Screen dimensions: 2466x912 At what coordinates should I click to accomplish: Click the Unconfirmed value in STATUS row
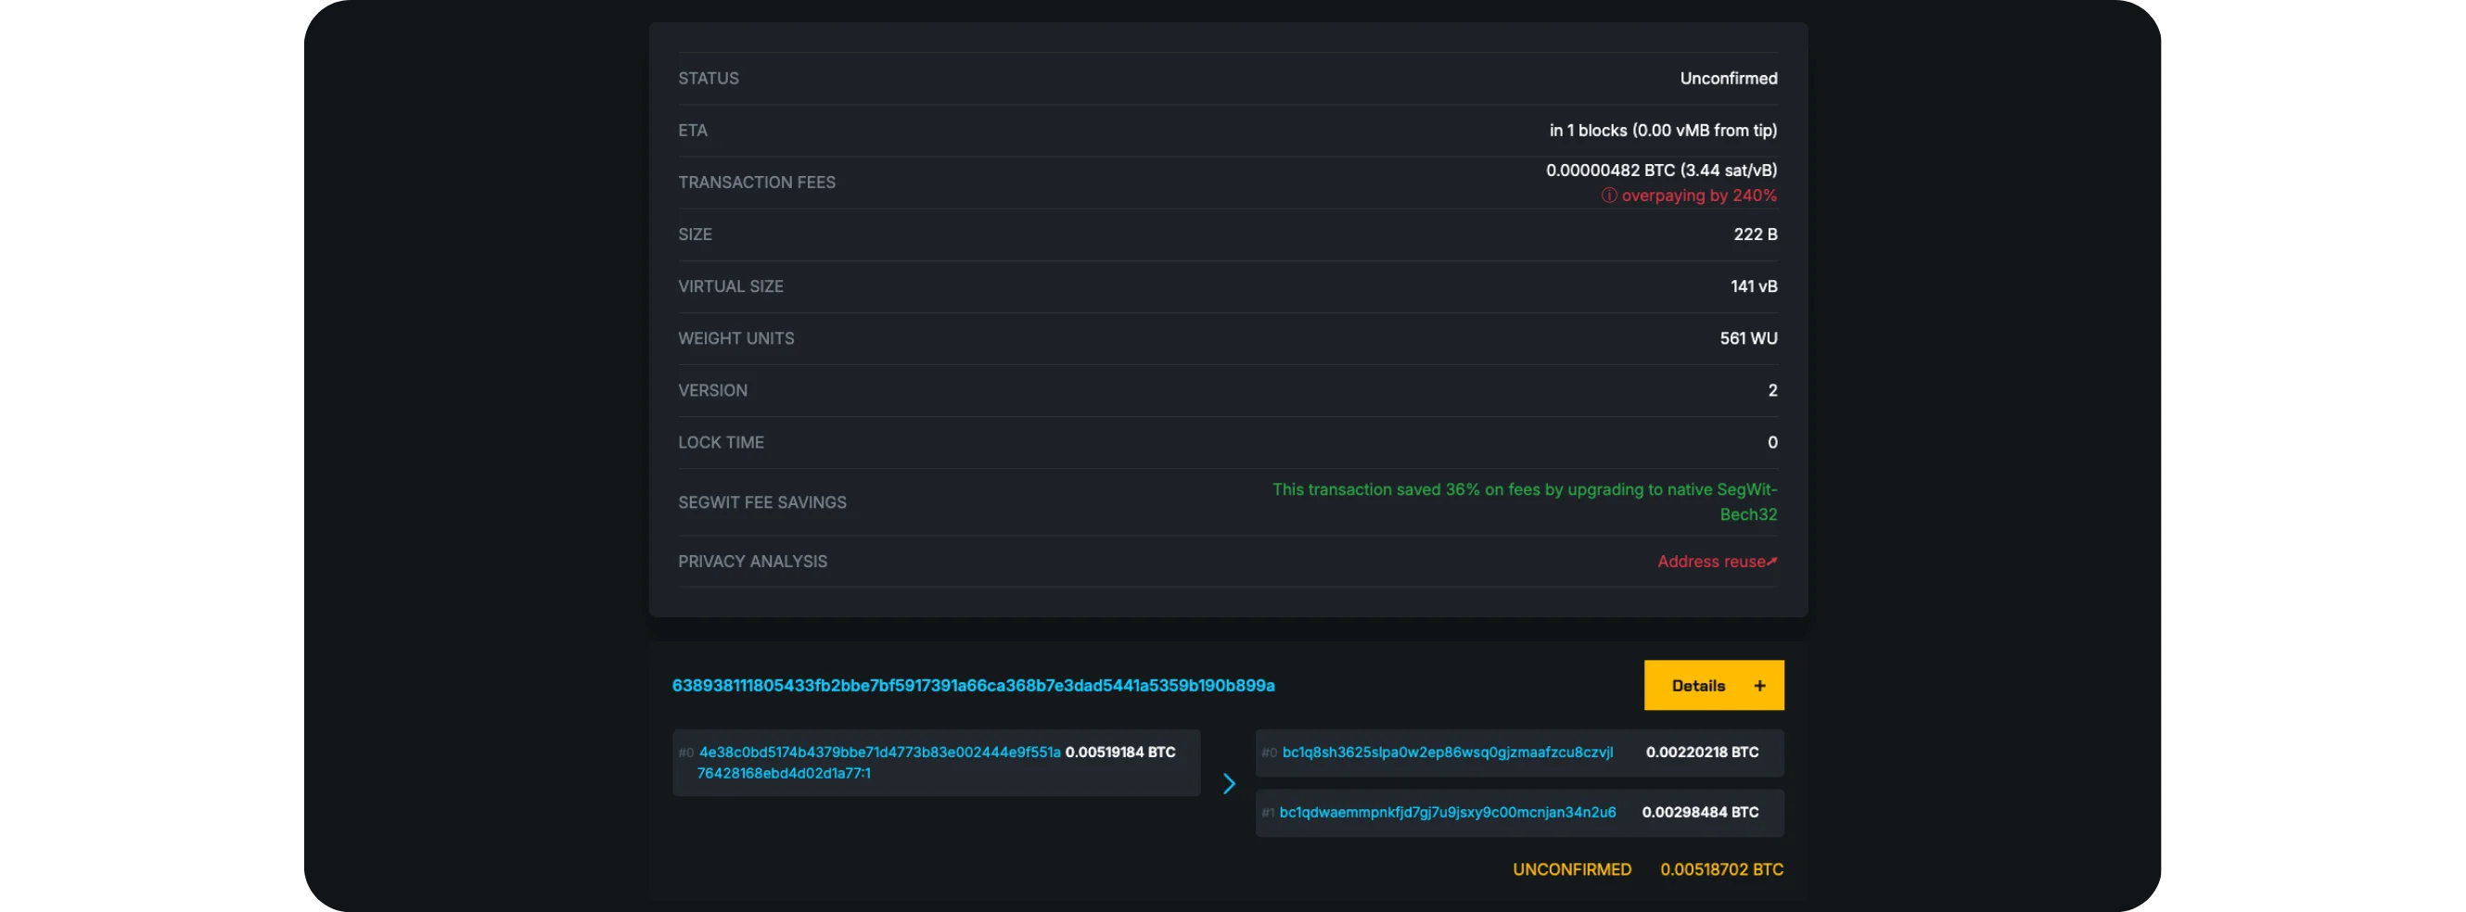pos(1728,79)
